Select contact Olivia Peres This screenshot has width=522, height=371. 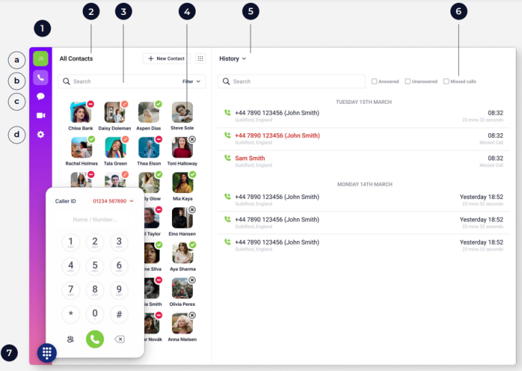pyautogui.click(x=182, y=292)
